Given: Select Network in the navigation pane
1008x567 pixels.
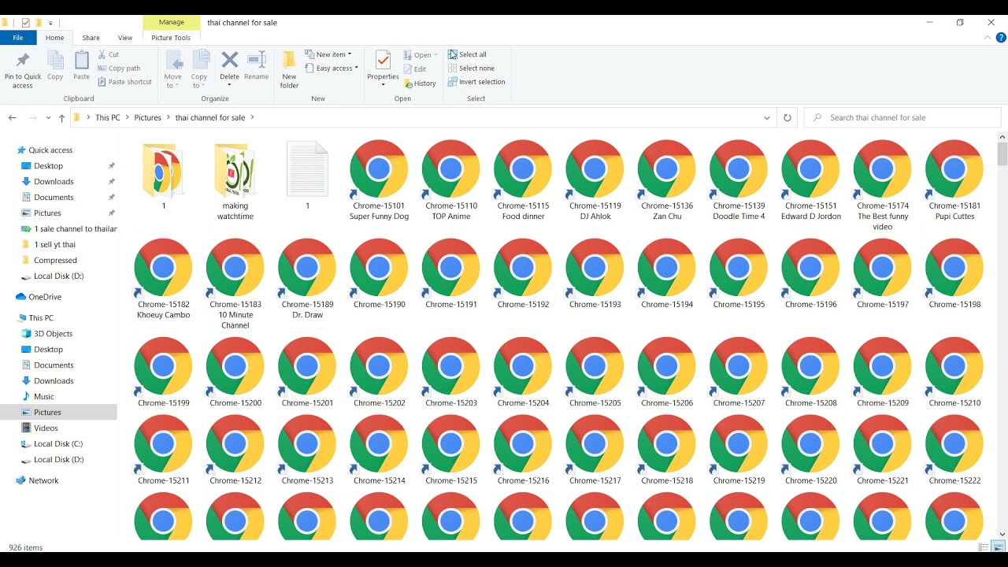Looking at the screenshot, I should (x=43, y=480).
